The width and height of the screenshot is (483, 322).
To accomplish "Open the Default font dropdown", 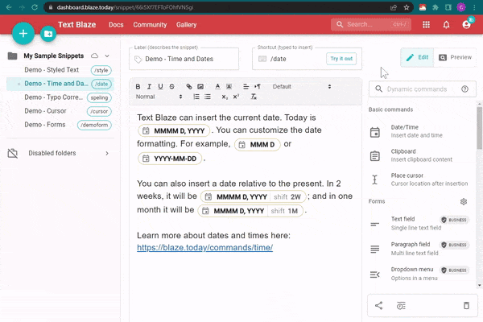I will pyautogui.click(x=302, y=86).
